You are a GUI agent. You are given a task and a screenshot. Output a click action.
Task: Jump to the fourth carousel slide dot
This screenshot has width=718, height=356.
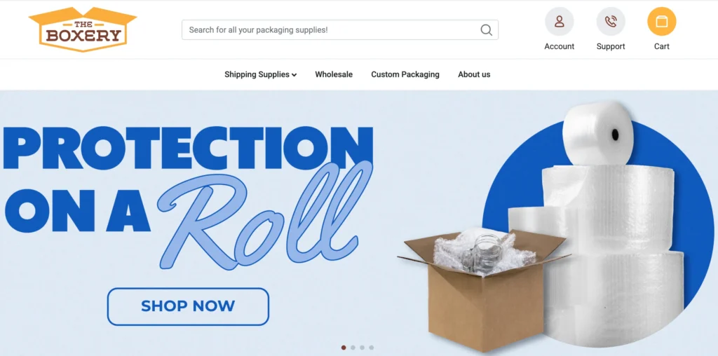pos(372,348)
